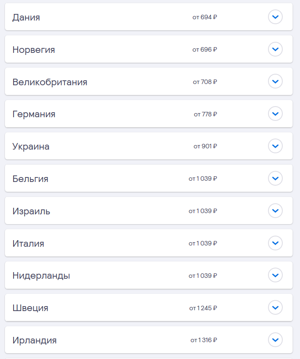
Task: Click the Ирландия chevron icon
Action: (x=275, y=340)
